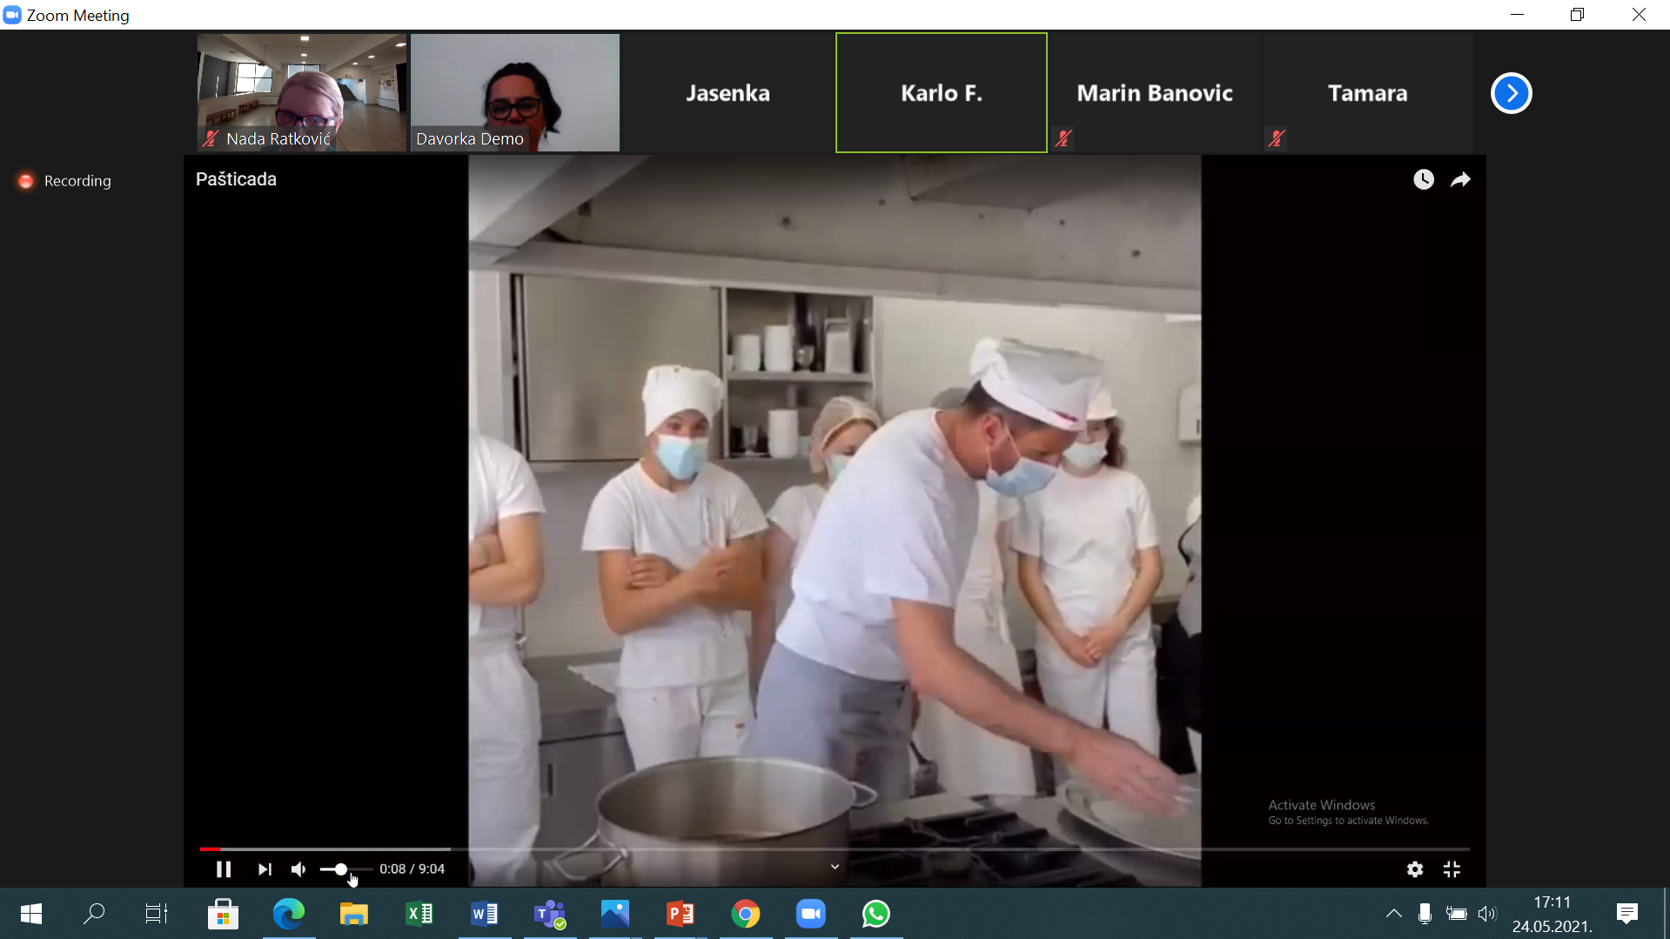The width and height of the screenshot is (1670, 939).
Task: Open File Explorer from taskbar
Action: tap(353, 914)
